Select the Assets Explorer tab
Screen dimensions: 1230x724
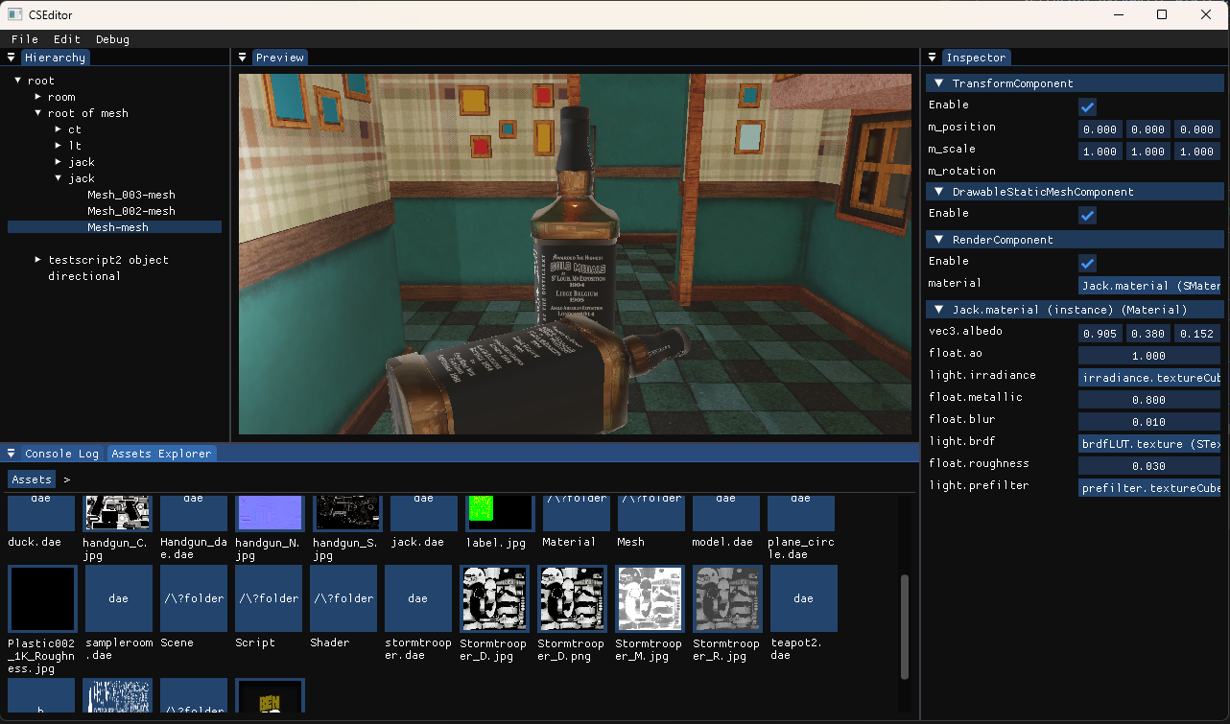click(x=161, y=454)
